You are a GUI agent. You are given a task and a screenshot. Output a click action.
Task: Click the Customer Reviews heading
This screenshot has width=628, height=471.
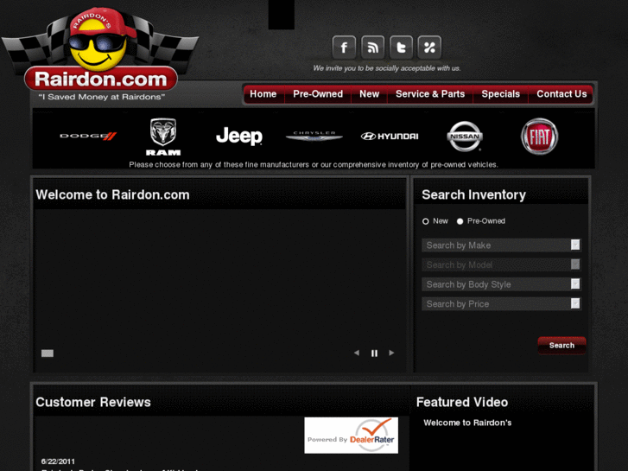[93, 402]
